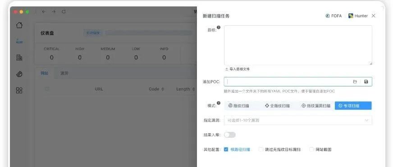
Task: Click the CRITICAL count card
Action: pos(51,54)
